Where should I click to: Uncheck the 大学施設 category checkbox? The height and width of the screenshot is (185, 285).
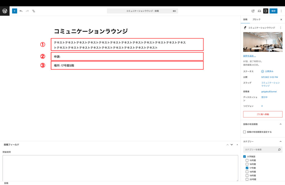point(244,157)
